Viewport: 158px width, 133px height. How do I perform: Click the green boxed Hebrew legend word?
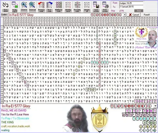(x=149, y=122)
